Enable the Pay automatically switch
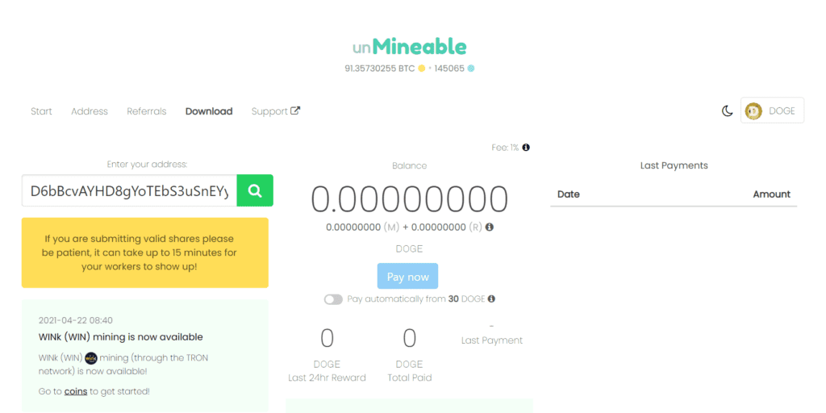826x413 pixels. click(333, 299)
